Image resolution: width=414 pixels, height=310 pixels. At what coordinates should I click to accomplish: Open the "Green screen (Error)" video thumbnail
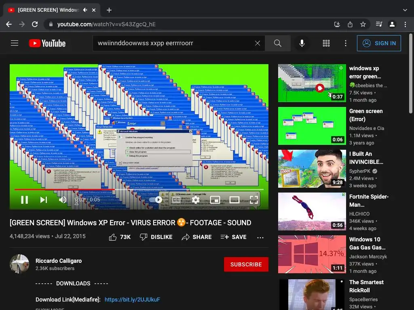(312, 126)
